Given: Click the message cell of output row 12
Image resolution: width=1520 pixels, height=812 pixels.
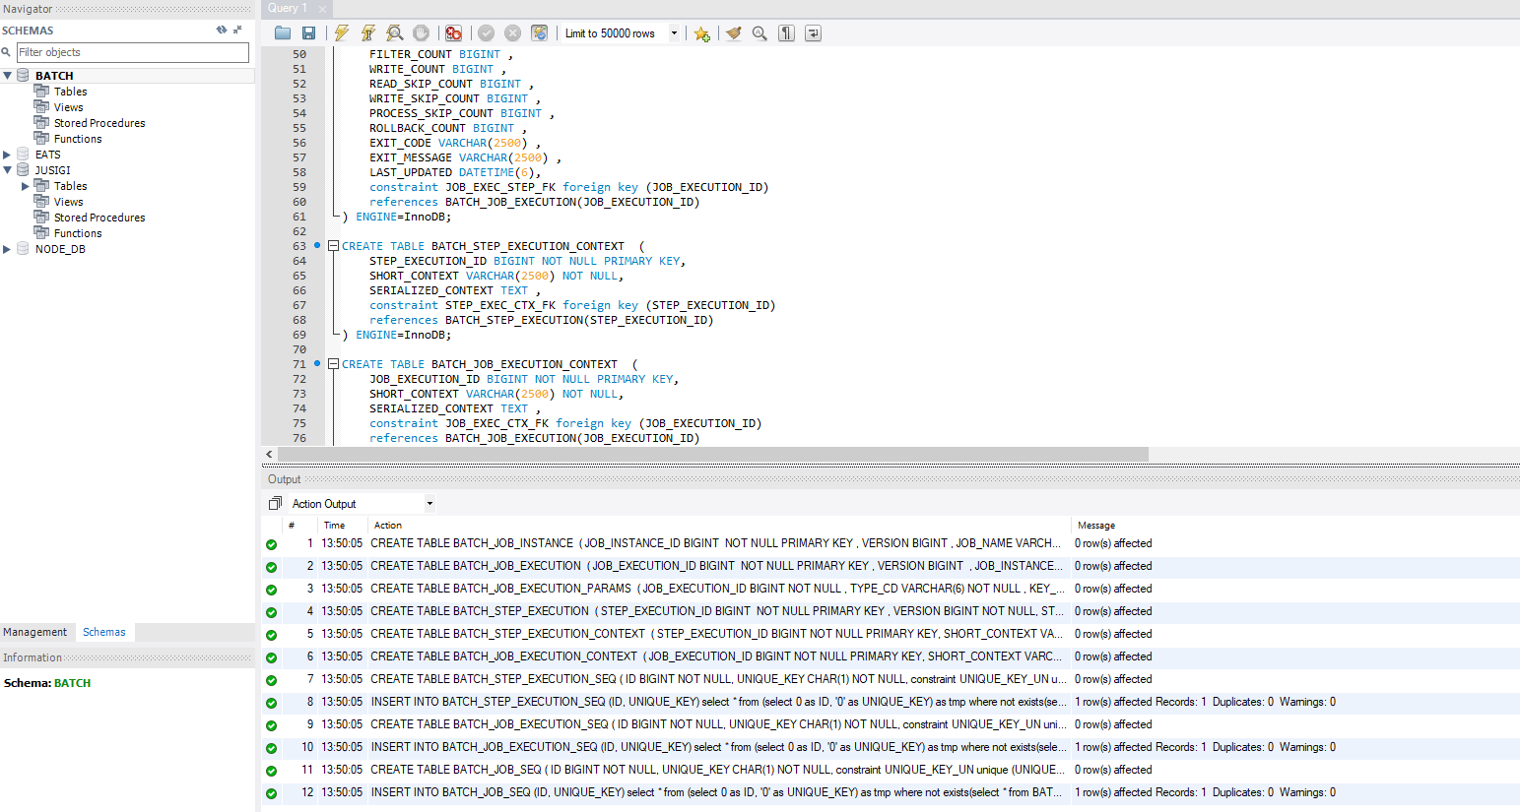Looking at the screenshot, I should [x=1205, y=792].
